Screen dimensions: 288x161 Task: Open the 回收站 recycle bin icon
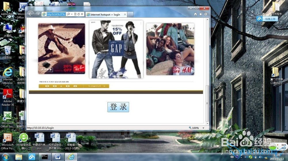coord(8,52)
